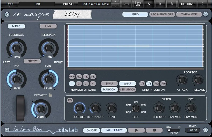
Task: Click the locator ATTACK knob
Action: pyautogui.click(x=182, y=80)
